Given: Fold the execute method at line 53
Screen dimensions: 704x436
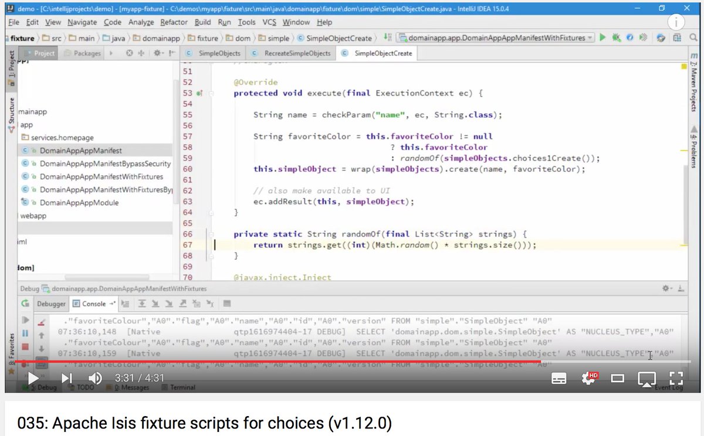Looking at the screenshot, I should click(x=211, y=93).
